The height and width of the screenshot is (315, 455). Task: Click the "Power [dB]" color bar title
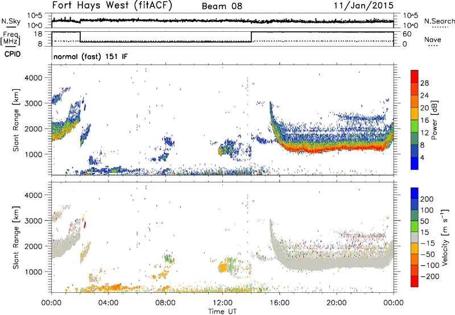[434, 120]
